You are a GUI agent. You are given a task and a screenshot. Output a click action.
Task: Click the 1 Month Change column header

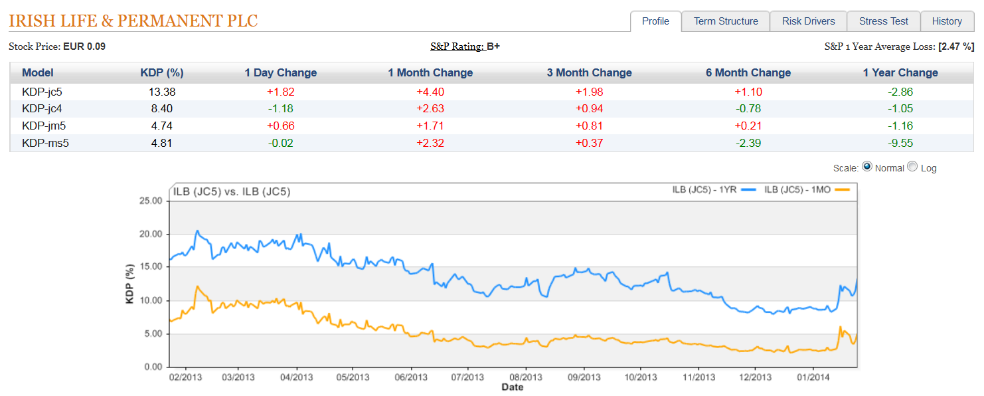coord(430,73)
